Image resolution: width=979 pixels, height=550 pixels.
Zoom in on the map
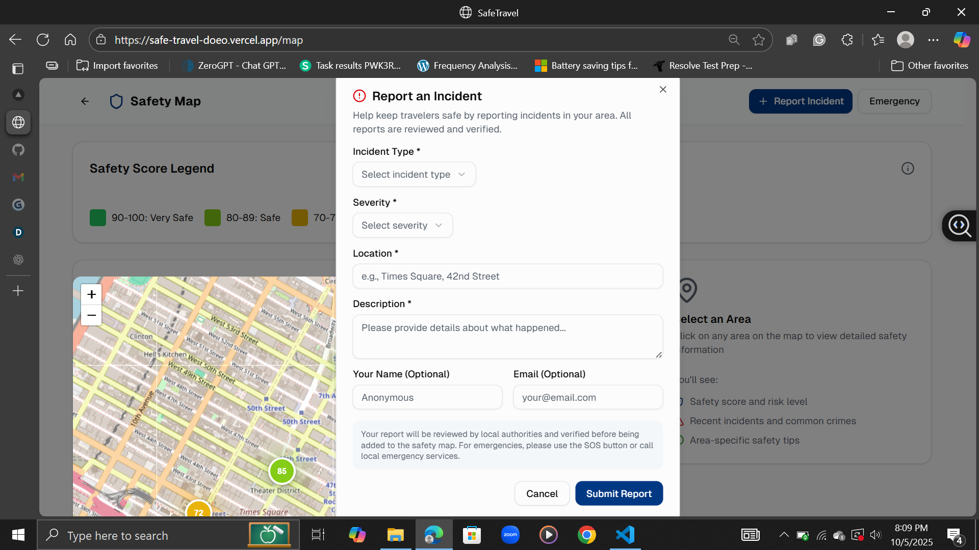click(x=91, y=294)
